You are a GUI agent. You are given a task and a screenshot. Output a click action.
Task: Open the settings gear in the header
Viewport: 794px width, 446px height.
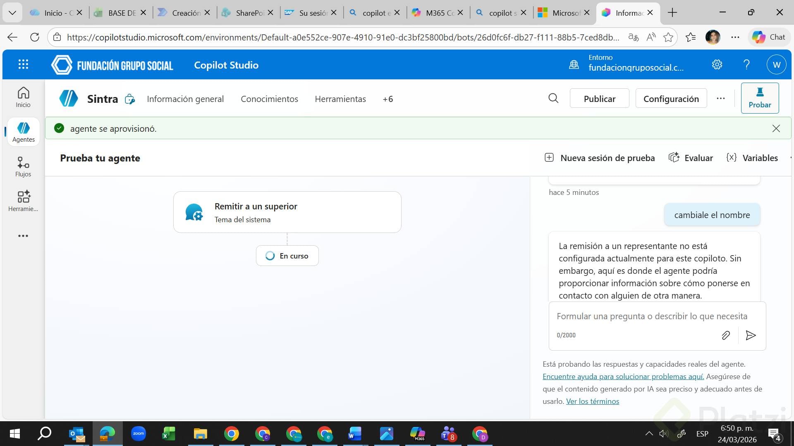[x=717, y=64]
